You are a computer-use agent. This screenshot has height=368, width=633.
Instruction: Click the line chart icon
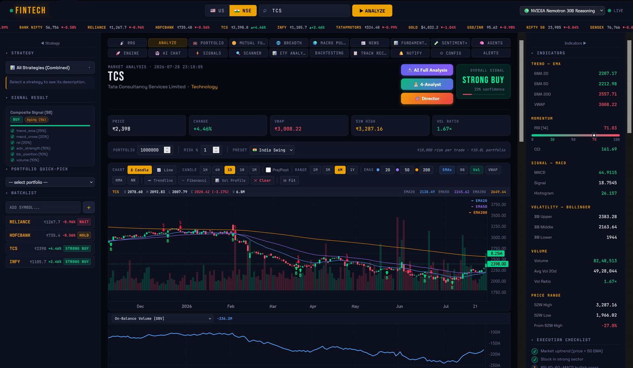point(159,170)
